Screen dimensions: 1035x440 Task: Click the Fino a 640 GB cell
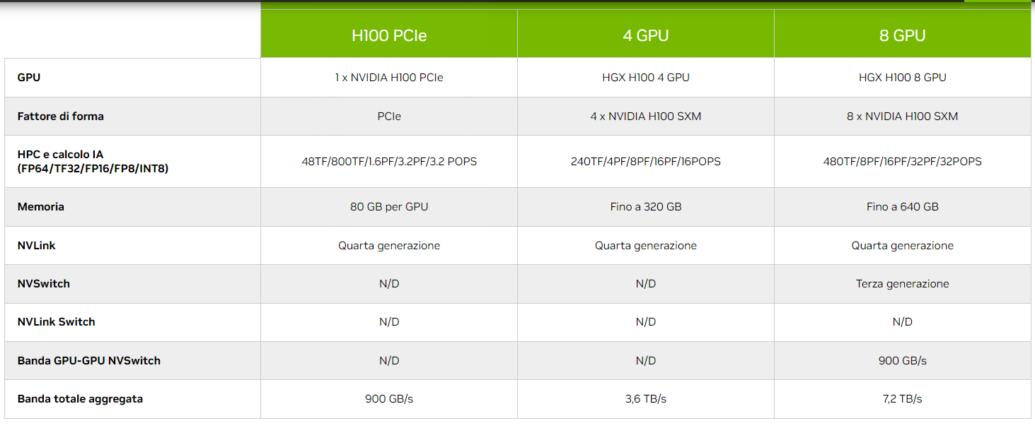(x=903, y=207)
